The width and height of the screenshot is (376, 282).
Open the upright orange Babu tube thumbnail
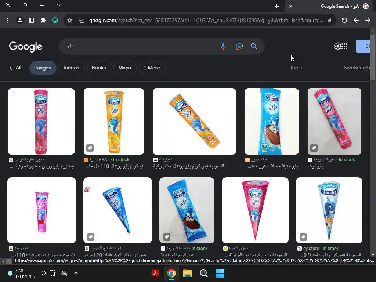point(114,122)
